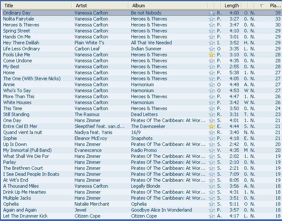Select the track Life Less Ordinary
Image resolution: width=282 pixels, height=221 pixels.
[21, 49]
